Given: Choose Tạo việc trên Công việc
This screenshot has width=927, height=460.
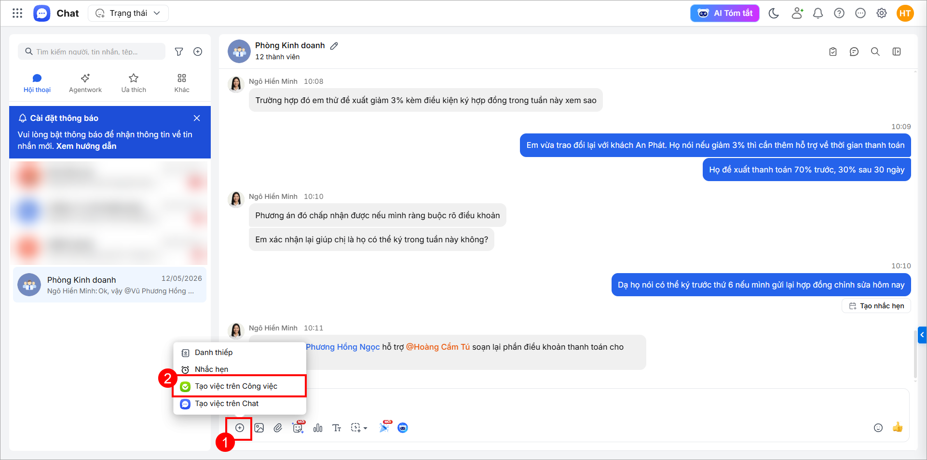Looking at the screenshot, I should (240, 386).
